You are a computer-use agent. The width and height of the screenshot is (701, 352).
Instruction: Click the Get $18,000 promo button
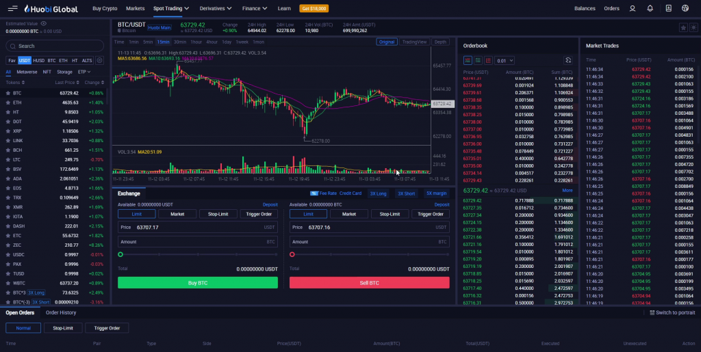[x=314, y=8]
